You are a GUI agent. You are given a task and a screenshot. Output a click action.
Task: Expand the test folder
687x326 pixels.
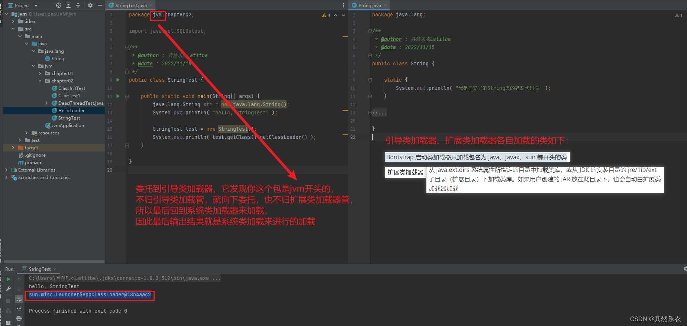(20, 140)
